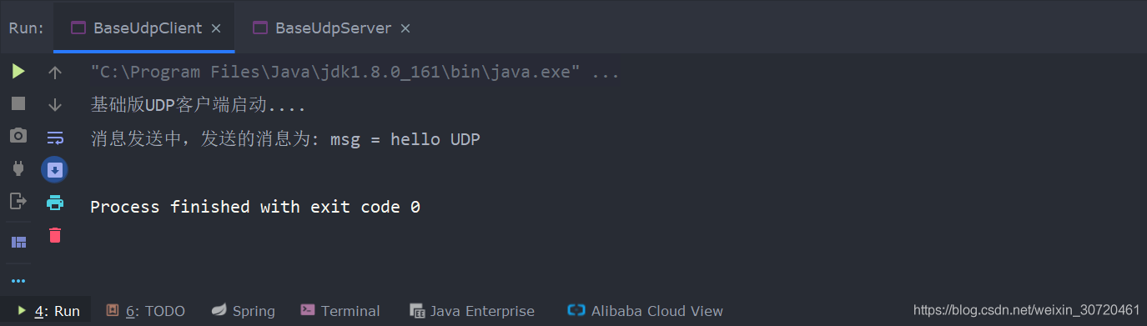Click the attach debugger plug icon
The height and width of the screenshot is (326, 1147).
coord(18,168)
